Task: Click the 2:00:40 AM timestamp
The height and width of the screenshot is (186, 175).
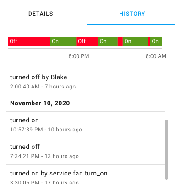Action: coord(25,87)
